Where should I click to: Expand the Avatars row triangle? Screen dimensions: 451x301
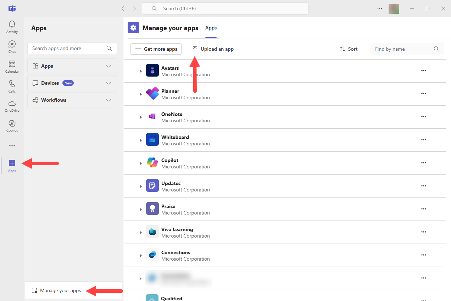141,71
